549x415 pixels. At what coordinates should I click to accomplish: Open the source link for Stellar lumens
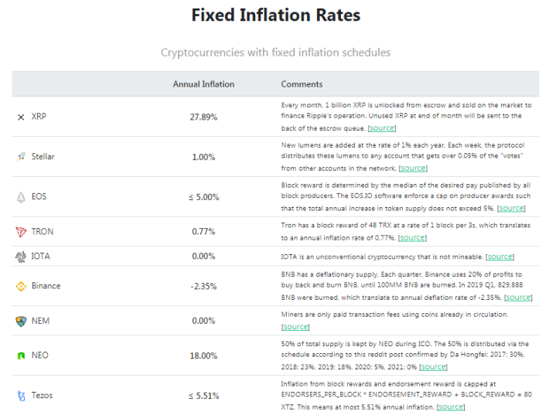tap(413, 168)
